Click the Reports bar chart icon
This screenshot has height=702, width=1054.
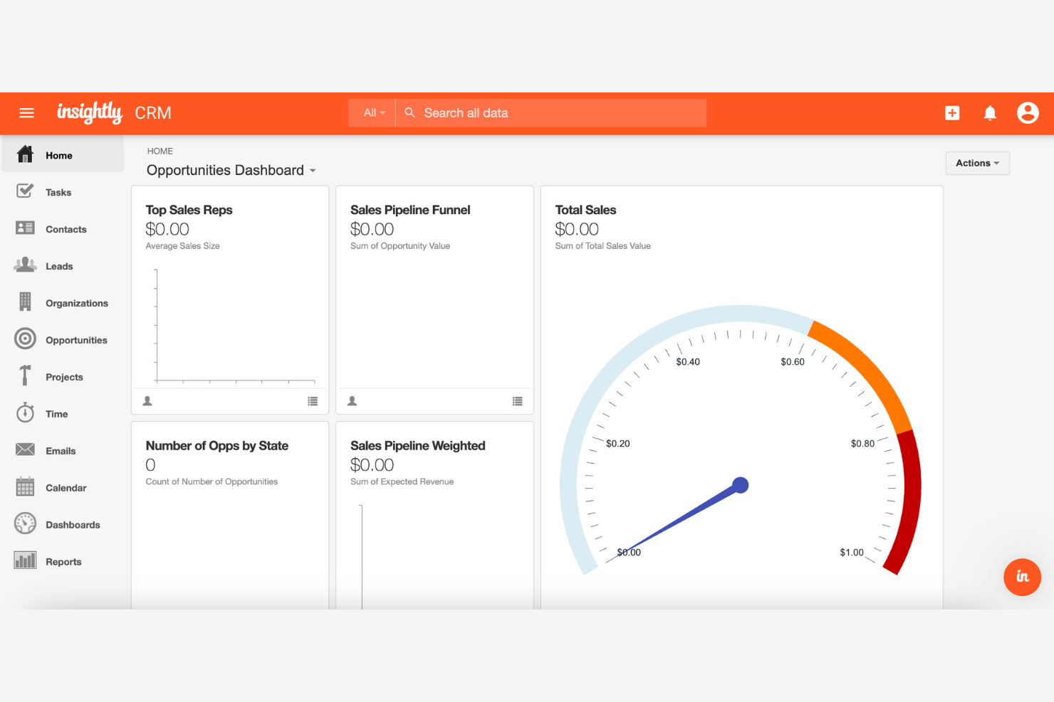25,560
